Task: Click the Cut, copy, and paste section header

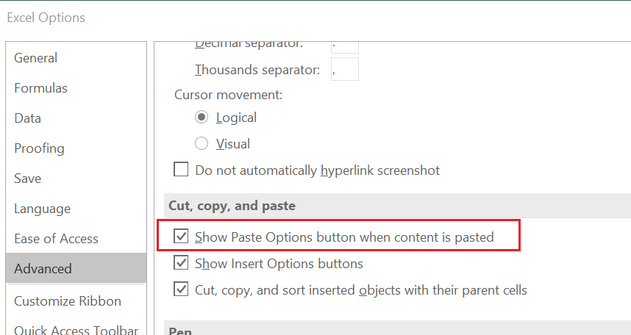Action: (x=232, y=206)
